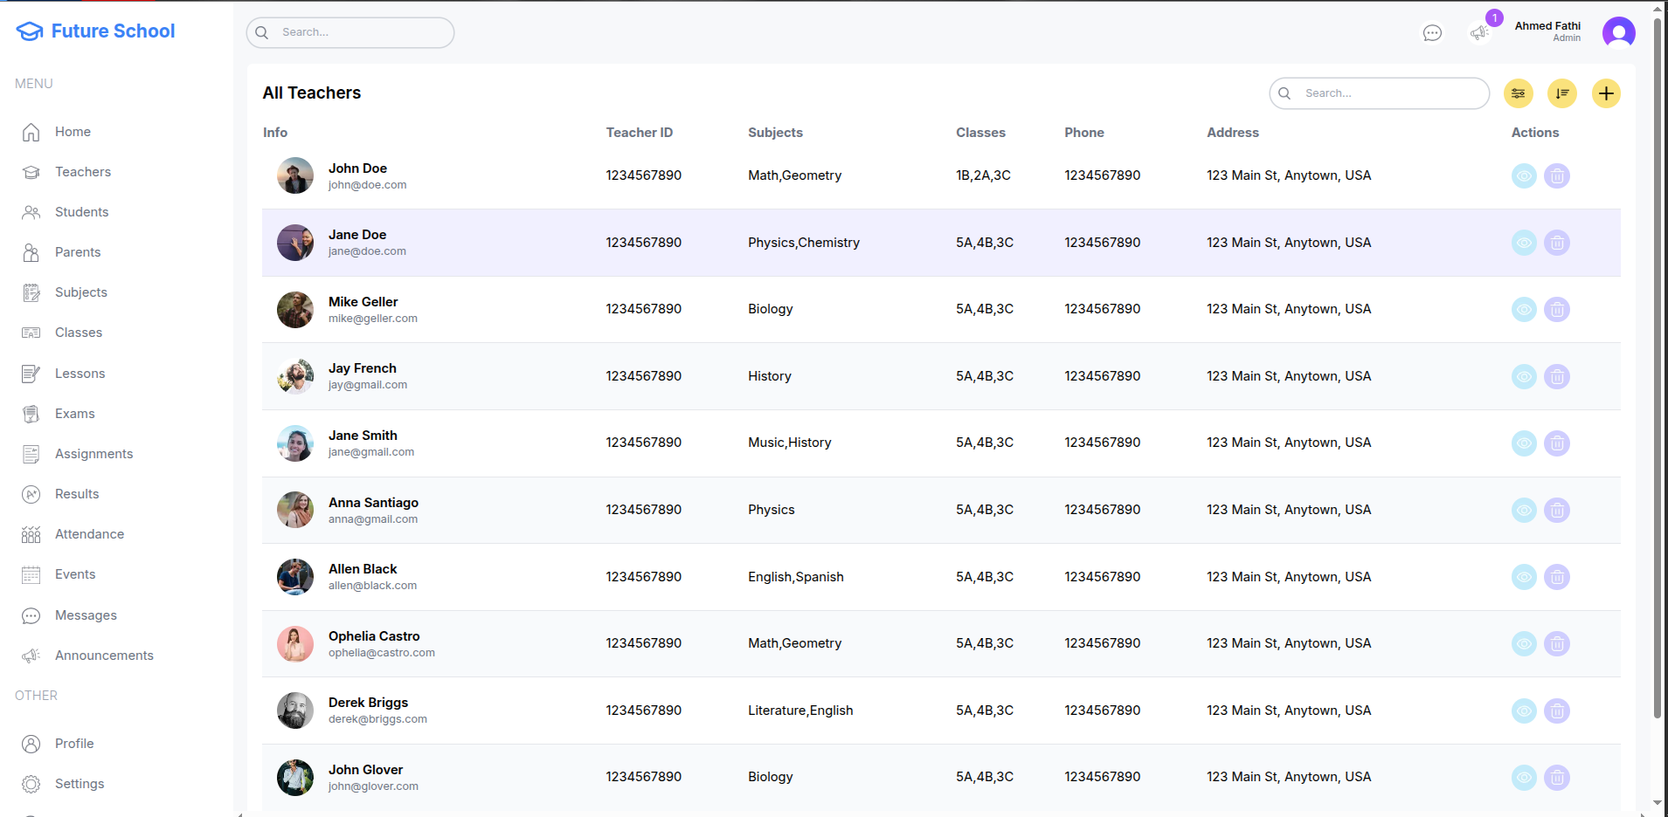1668x817 pixels.
Task: Click the yellow filter icon button
Action: click(1518, 93)
